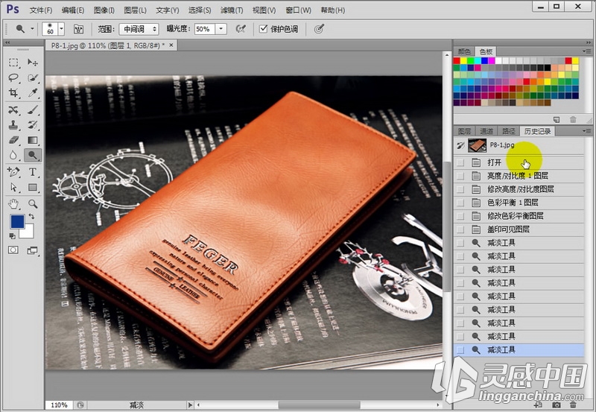This screenshot has width=596, height=412.
Task: Select the Gradient tool
Action: click(x=33, y=140)
